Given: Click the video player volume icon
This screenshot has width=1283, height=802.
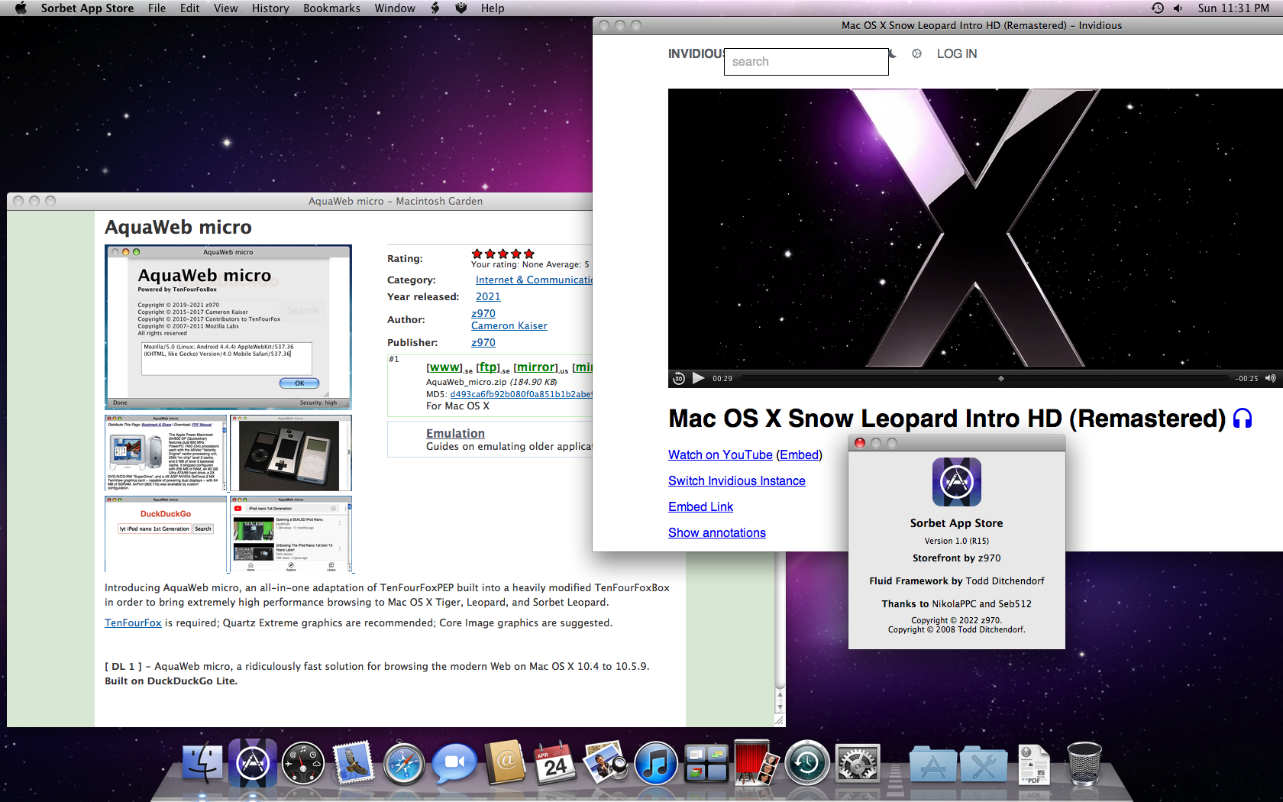Looking at the screenshot, I should (x=1270, y=378).
